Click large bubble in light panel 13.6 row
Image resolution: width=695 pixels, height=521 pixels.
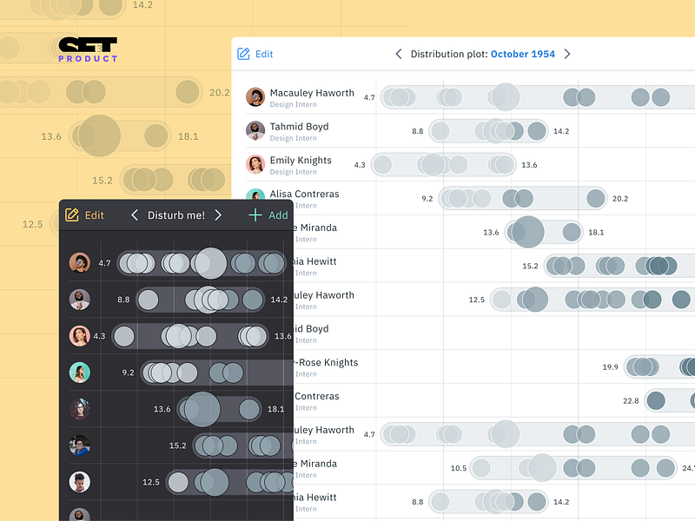[x=528, y=232]
